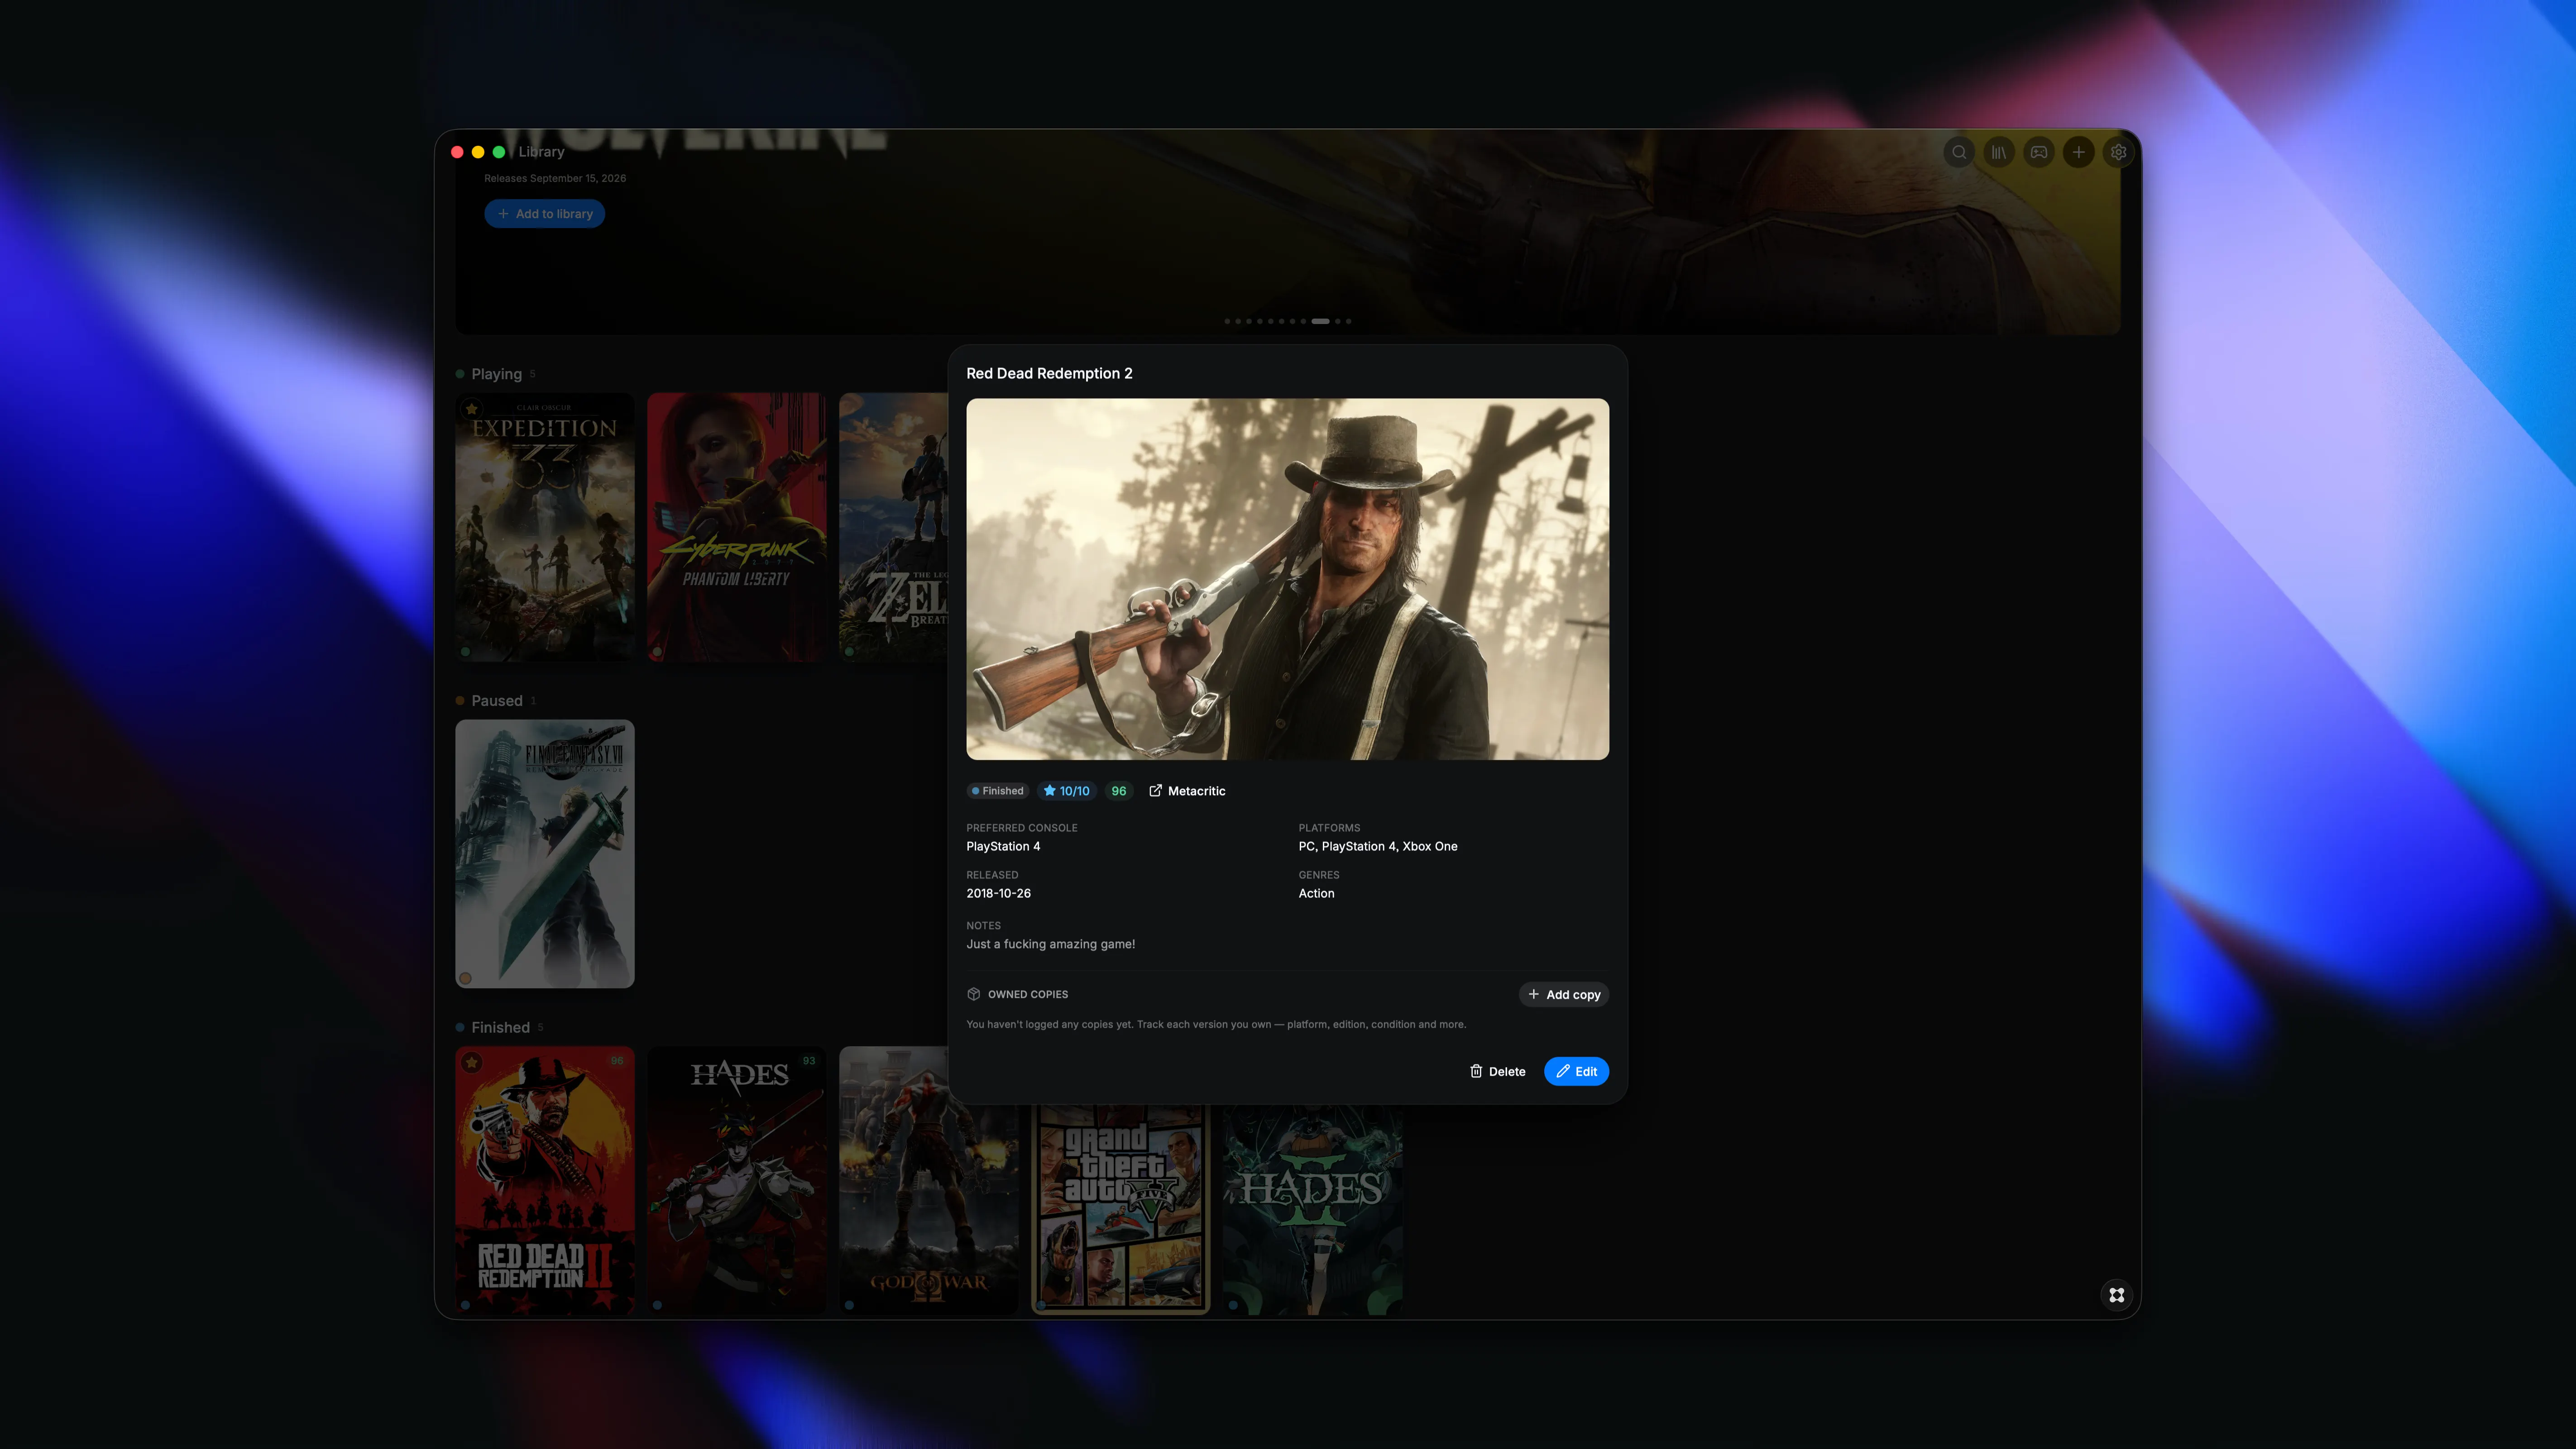Click the 96 score on Red Dead cover
Screen dimensions: 2576x1449
point(617,1061)
